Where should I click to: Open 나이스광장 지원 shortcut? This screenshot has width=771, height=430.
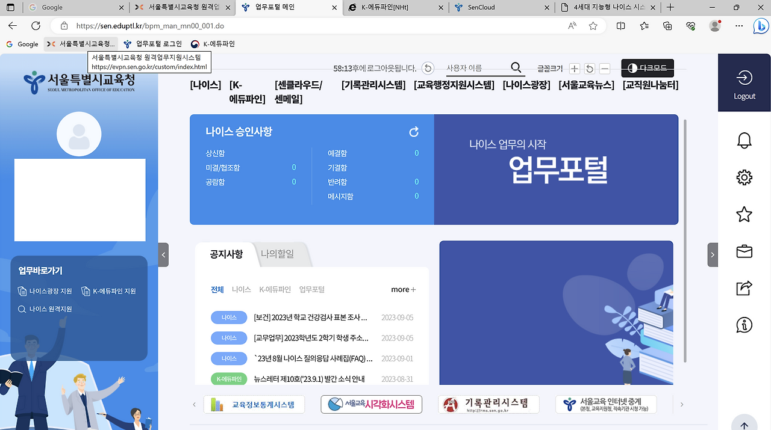point(45,291)
